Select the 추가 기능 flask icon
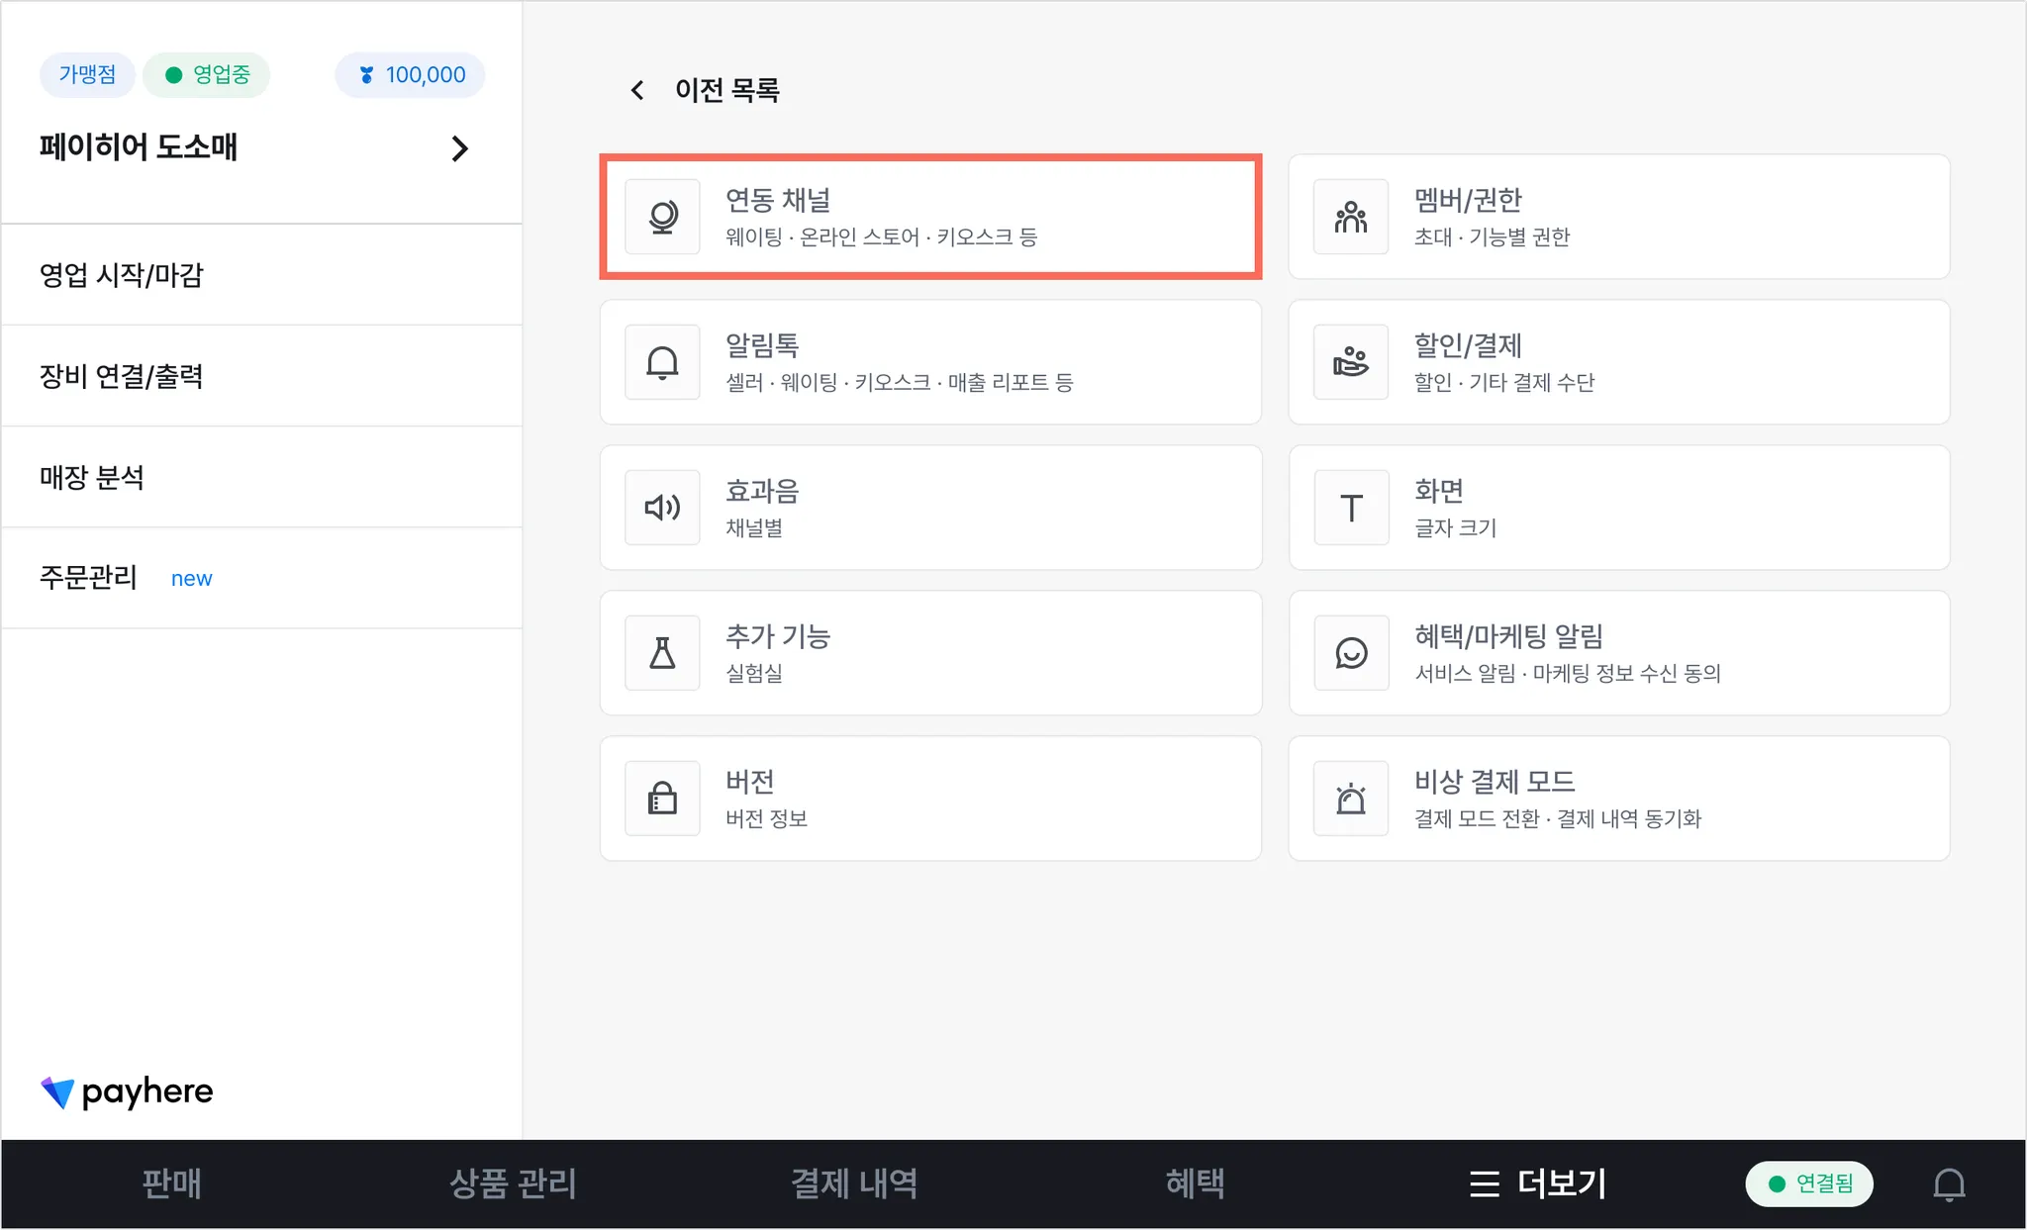 [x=662, y=653]
